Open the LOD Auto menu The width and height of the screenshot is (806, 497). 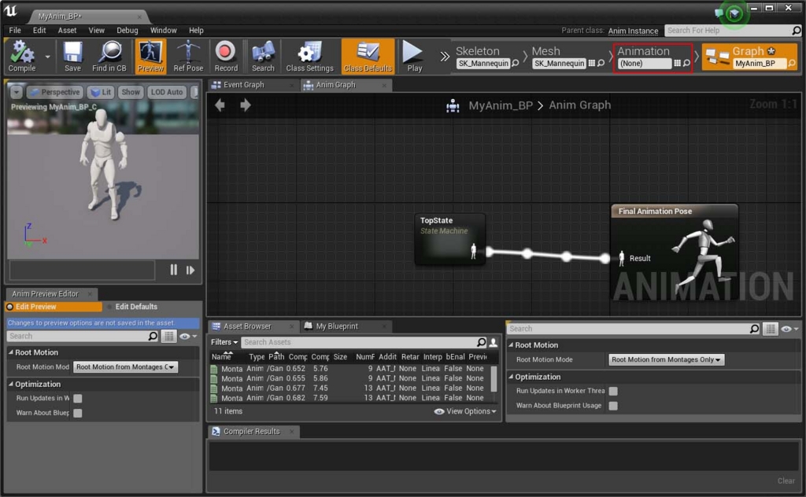tap(167, 92)
